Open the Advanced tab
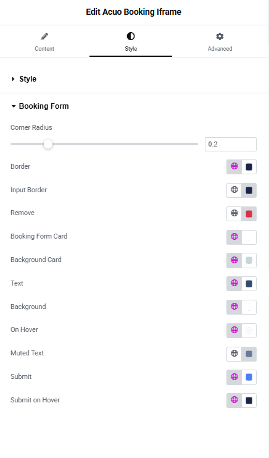This screenshot has height=458, width=269. tap(220, 41)
